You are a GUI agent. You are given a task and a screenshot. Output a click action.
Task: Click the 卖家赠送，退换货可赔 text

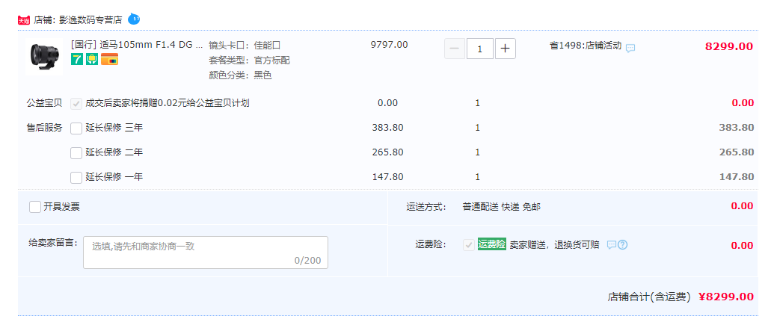tap(554, 244)
